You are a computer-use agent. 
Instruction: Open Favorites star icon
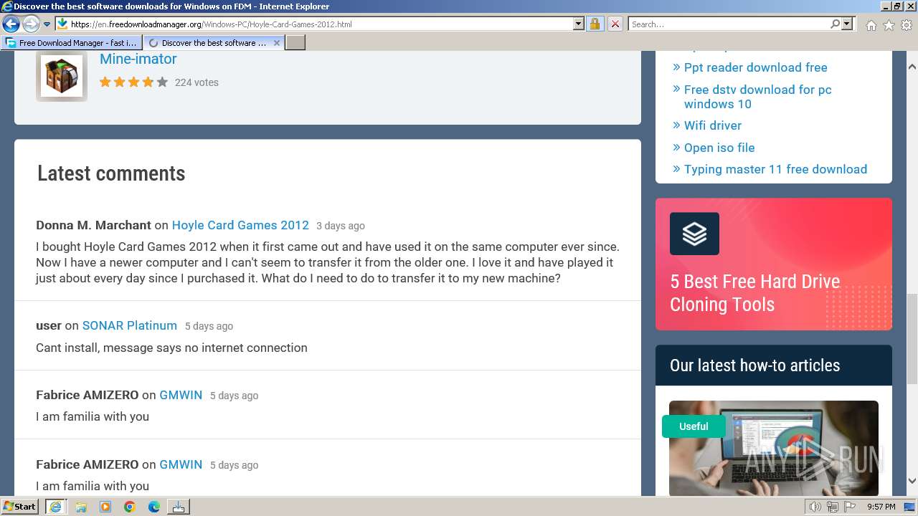pyautogui.click(x=889, y=25)
